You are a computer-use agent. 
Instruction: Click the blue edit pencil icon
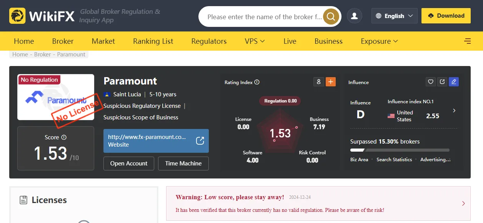[454, 82]
